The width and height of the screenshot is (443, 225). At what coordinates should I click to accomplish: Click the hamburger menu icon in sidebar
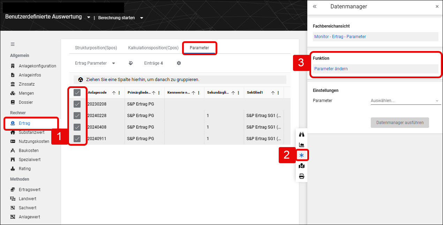point(13,44)
